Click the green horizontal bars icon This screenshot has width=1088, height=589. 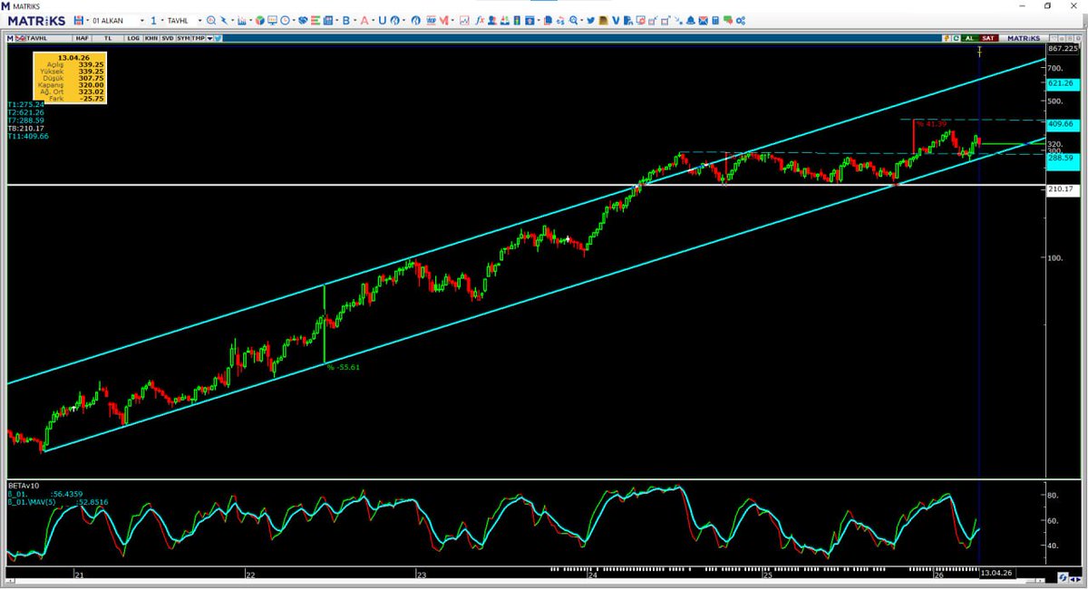(x=316, y=20)
